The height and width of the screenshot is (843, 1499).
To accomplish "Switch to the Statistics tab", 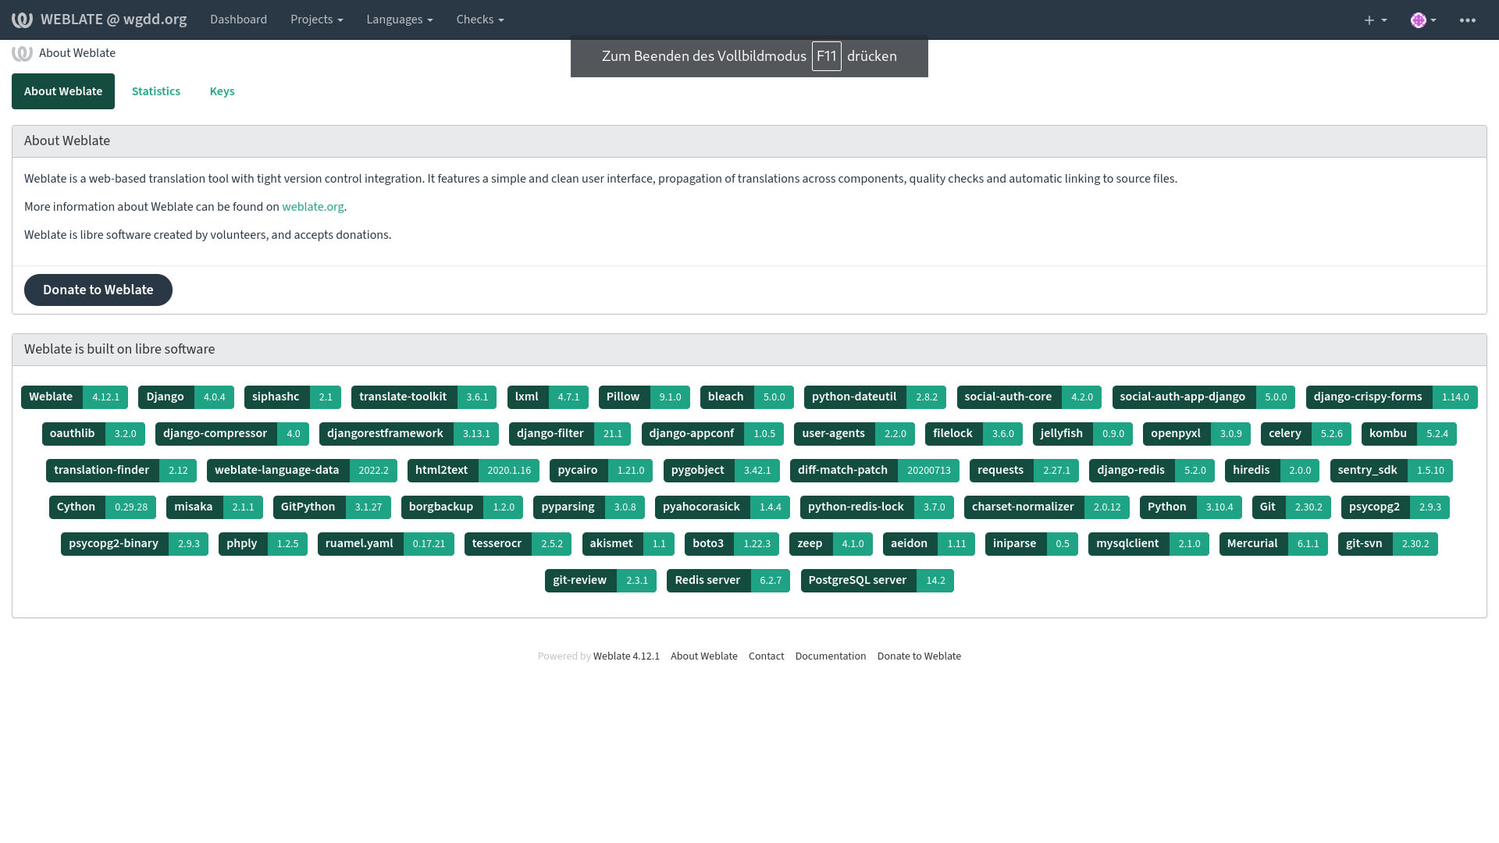I will [155, 91].
